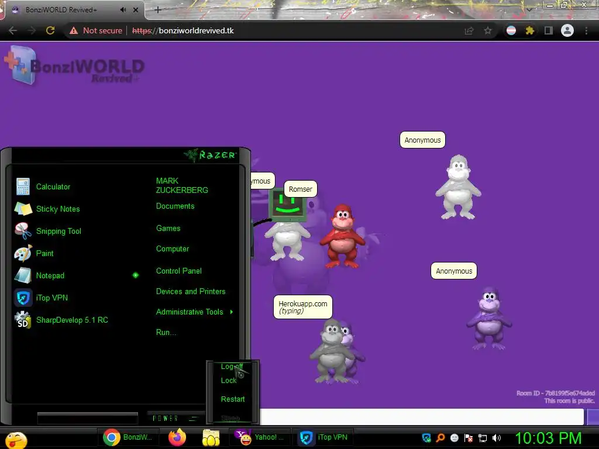The image size is (599, 449).
Task: Open the Chrome three-dot menu
Action: (x=586, y=30)
